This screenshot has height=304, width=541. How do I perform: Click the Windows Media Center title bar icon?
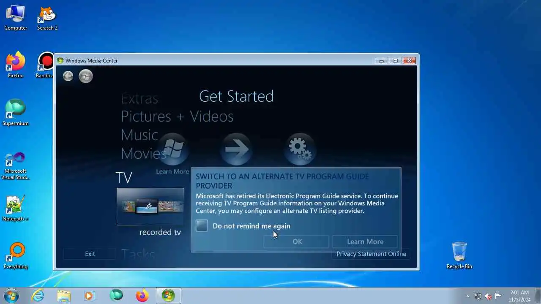point(60,61)
